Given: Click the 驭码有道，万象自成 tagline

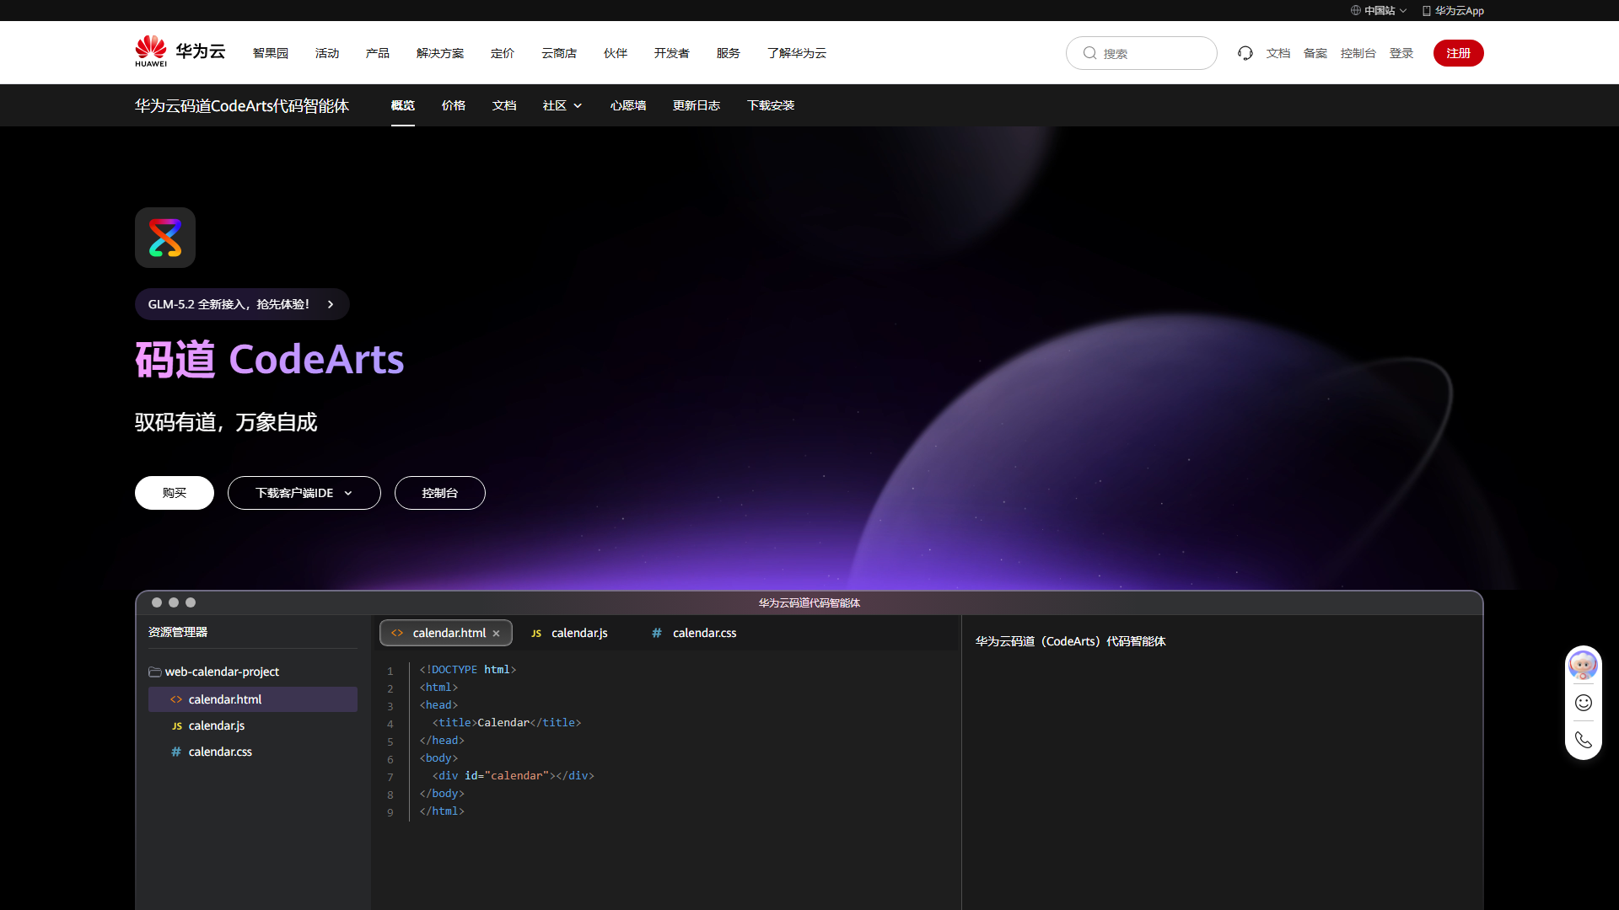Looking at the screenshot, I should click(x=226, y=422).
